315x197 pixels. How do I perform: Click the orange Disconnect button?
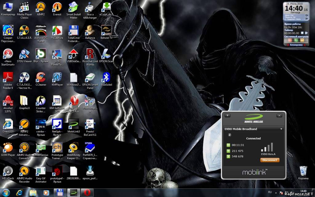pos(269,160)
